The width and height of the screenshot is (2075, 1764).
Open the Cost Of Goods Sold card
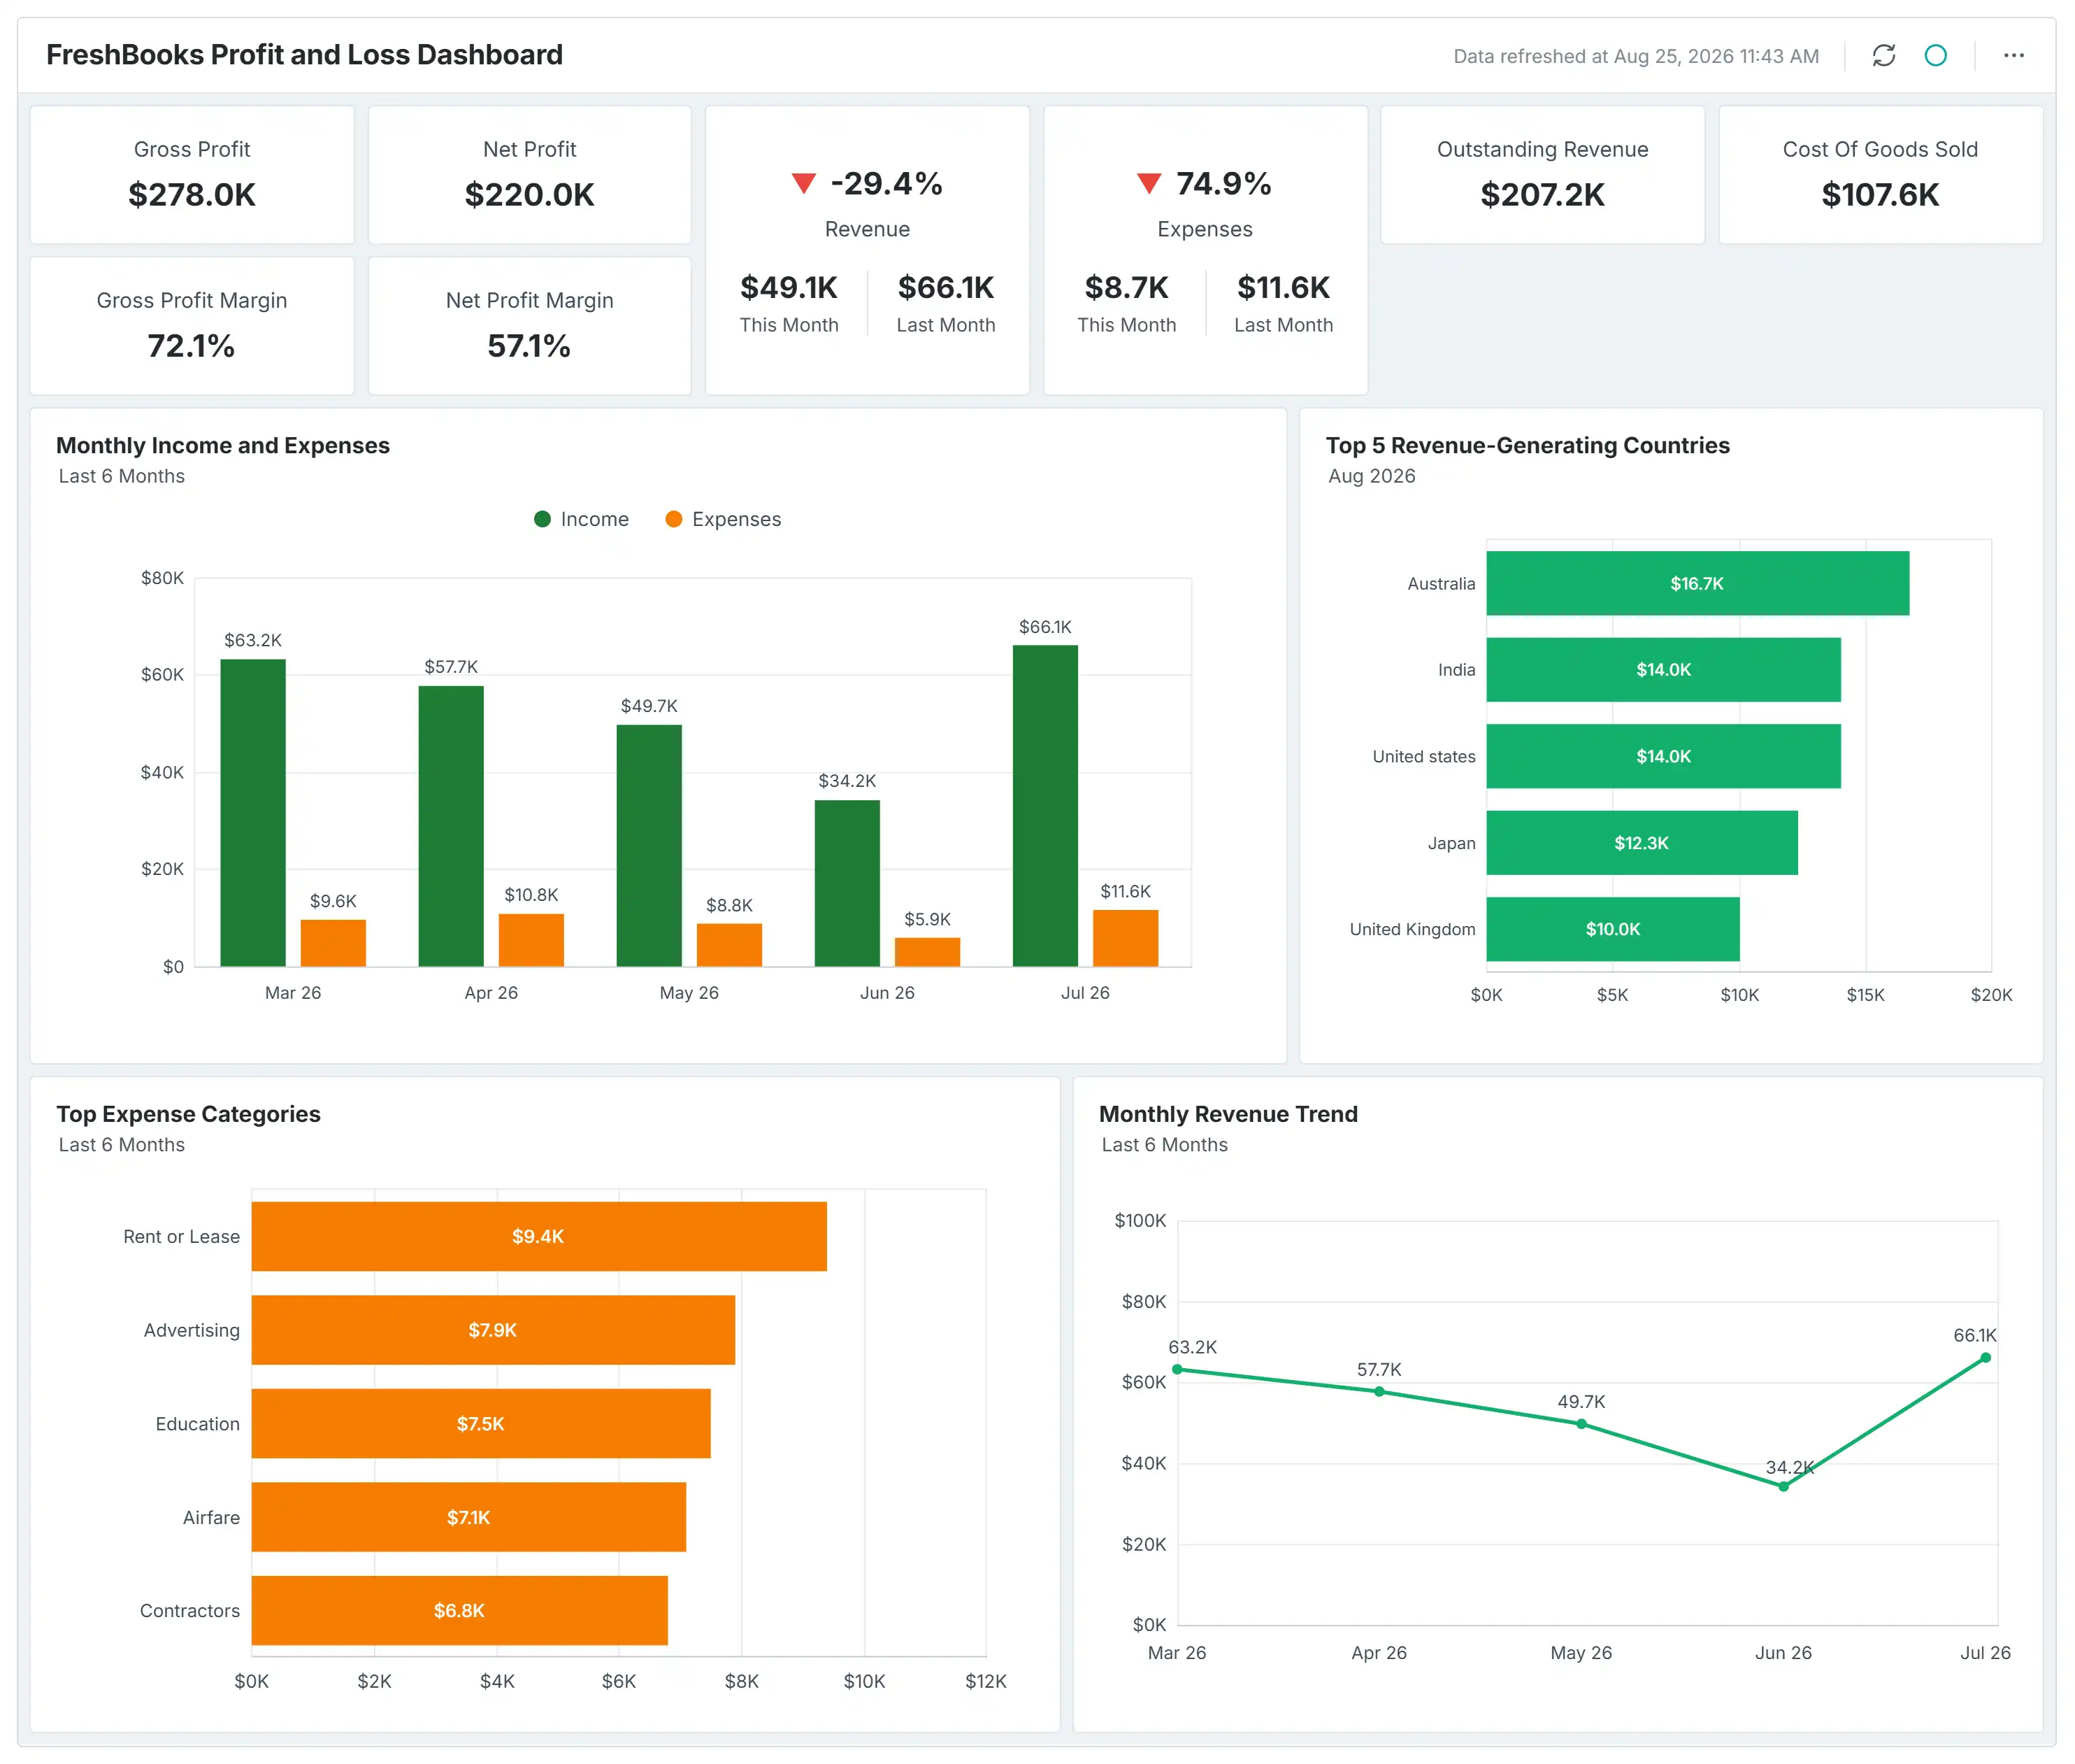[x=1880, y=175]
